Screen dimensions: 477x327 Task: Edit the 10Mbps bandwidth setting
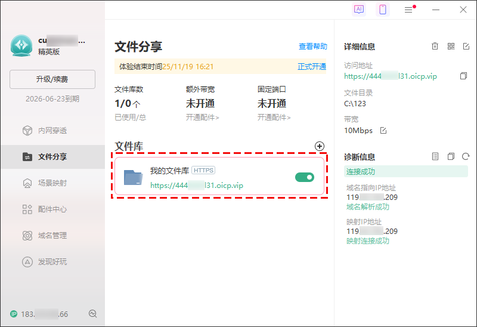(383, 131)
